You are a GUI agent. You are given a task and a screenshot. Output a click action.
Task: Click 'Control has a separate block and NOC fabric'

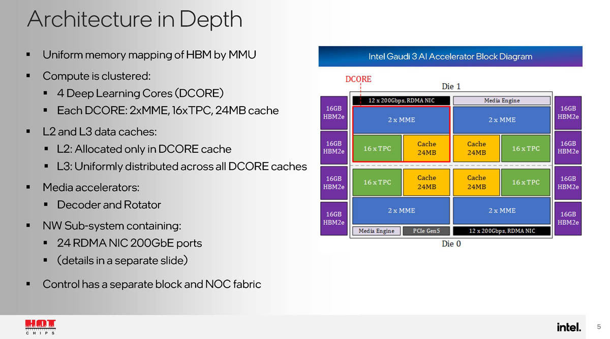(x=152, y=284)
